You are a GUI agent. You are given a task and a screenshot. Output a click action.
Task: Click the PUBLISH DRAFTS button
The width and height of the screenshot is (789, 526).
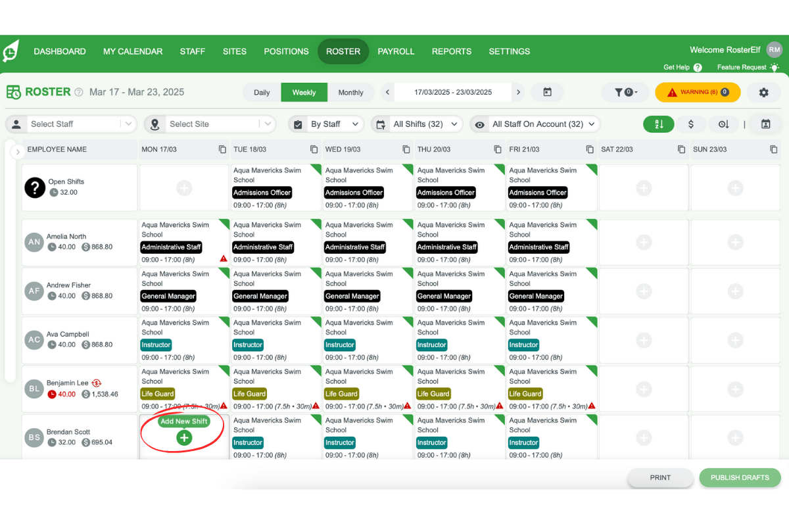[740, 477]
